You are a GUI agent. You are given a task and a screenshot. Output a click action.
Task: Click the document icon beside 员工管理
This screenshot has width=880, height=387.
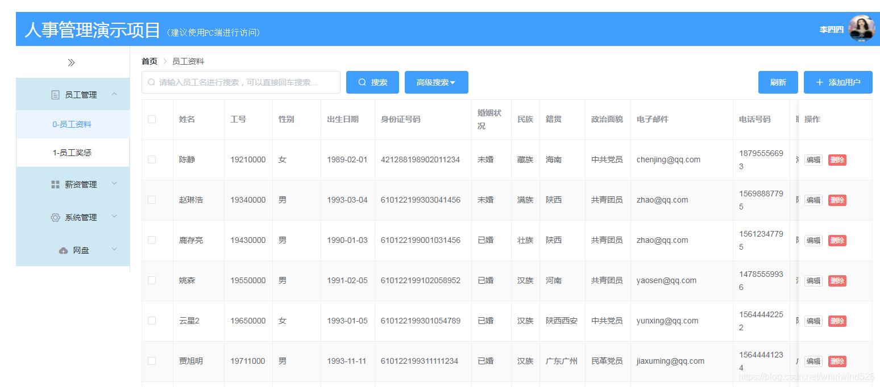click(55, 95)
